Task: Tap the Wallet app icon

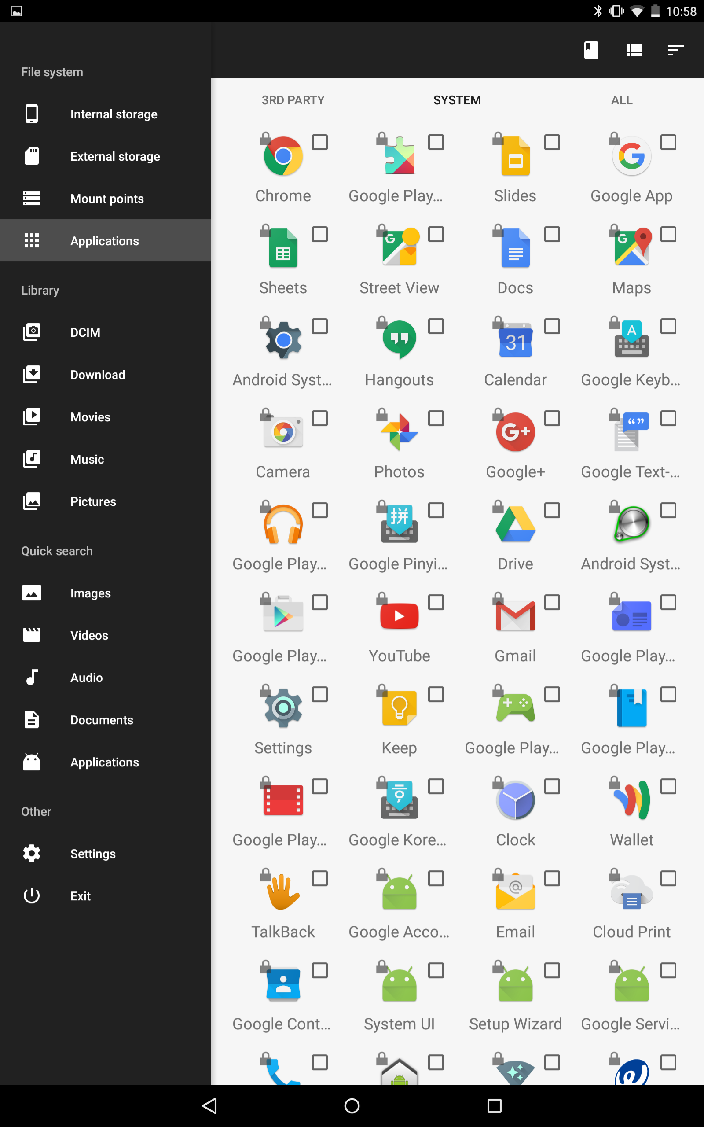Action: tap(631, 799)
